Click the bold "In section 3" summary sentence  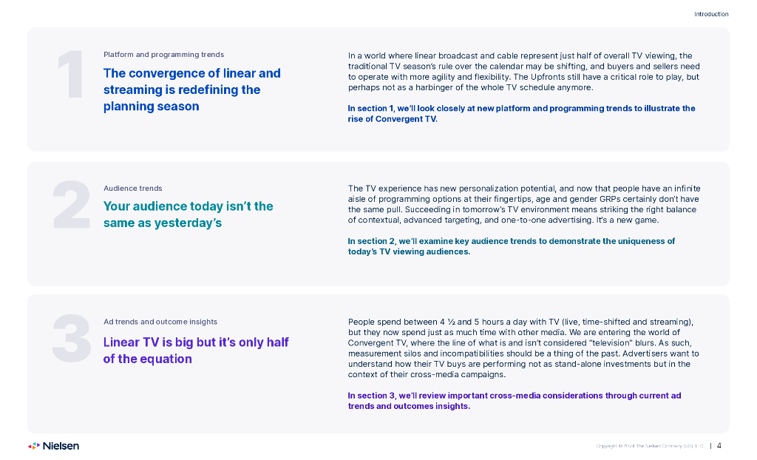(514, 400)
